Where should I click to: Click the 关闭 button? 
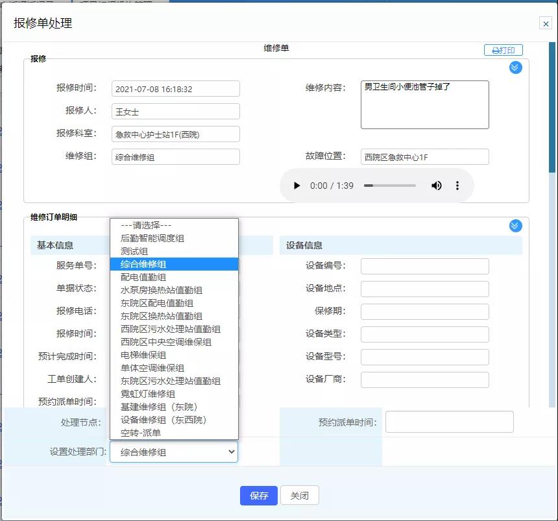point(299,496)
